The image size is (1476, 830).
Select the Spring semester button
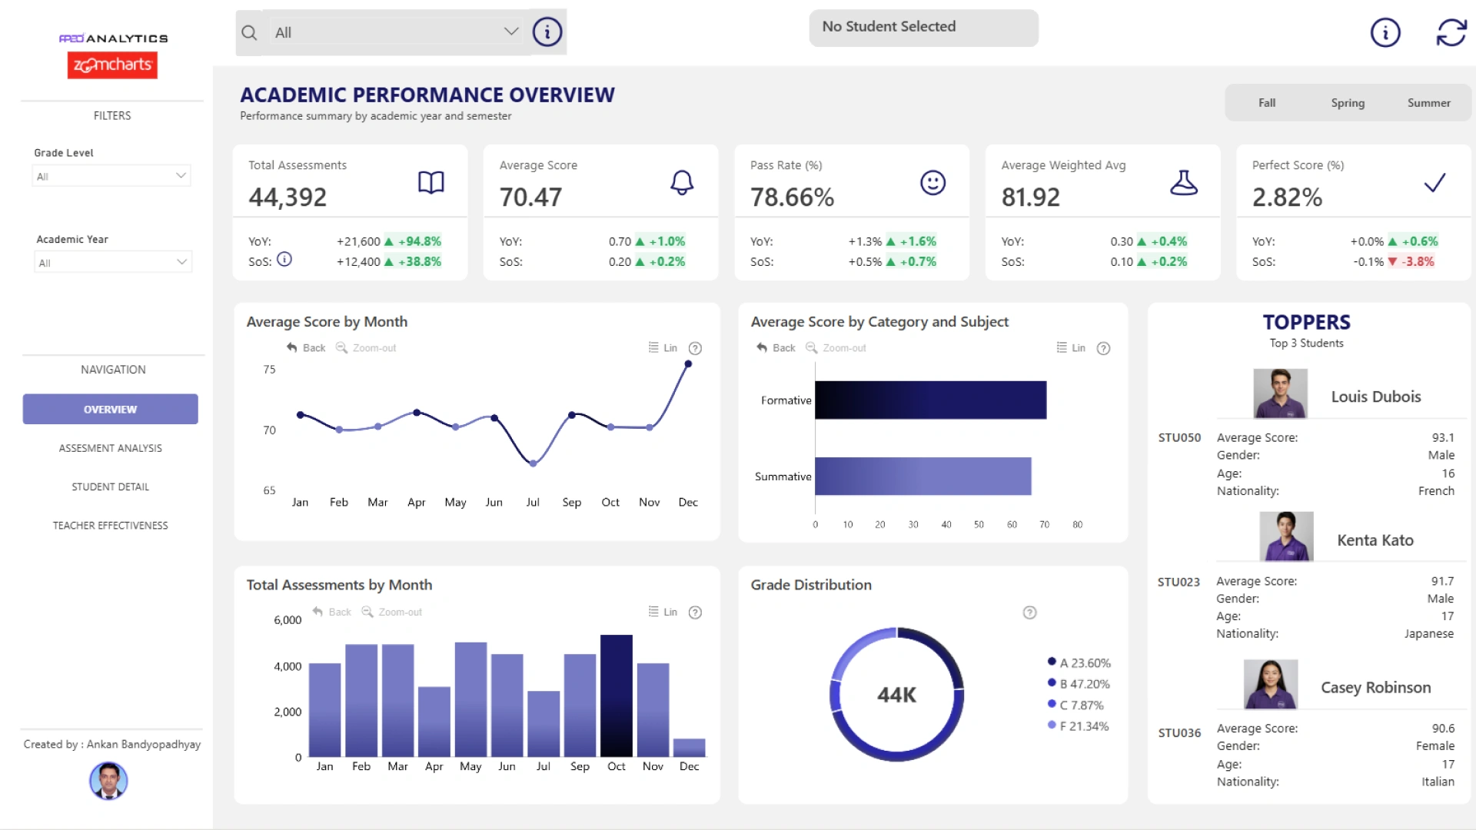click(1348, 103)
